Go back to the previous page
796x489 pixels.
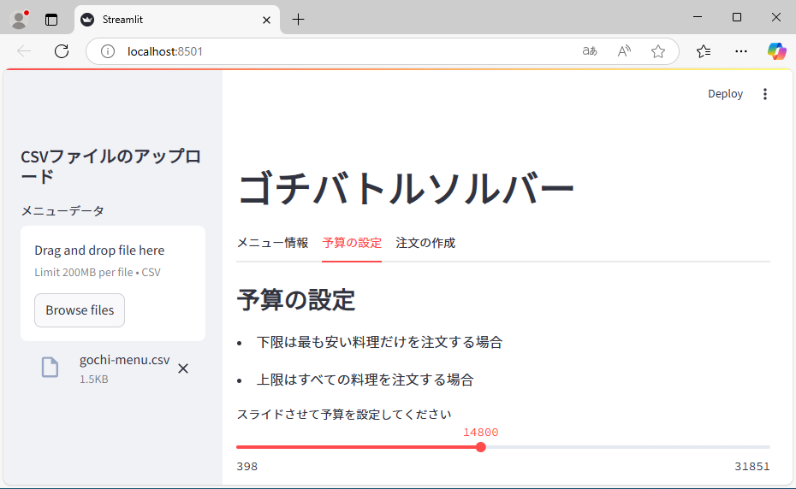24,51
